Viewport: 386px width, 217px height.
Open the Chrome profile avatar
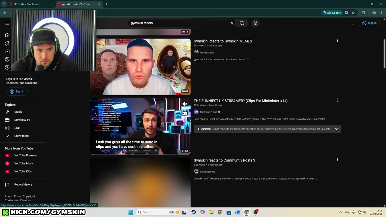[x=374, y=13]
